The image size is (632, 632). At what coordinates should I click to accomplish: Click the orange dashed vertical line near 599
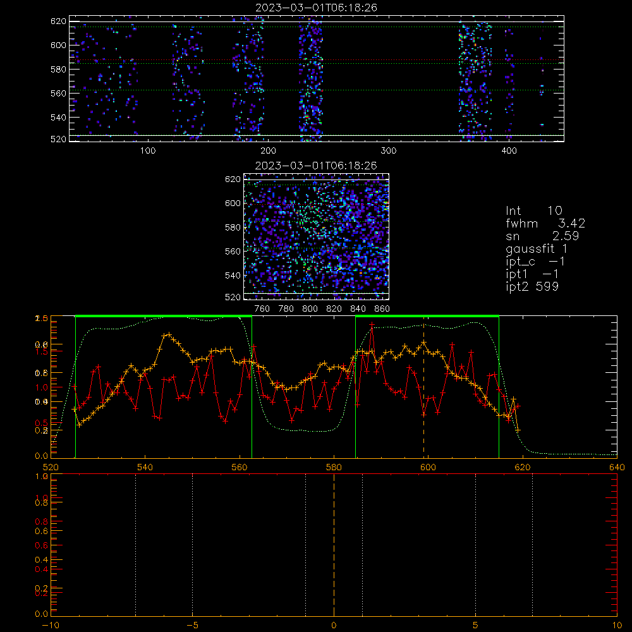(423, 387)
